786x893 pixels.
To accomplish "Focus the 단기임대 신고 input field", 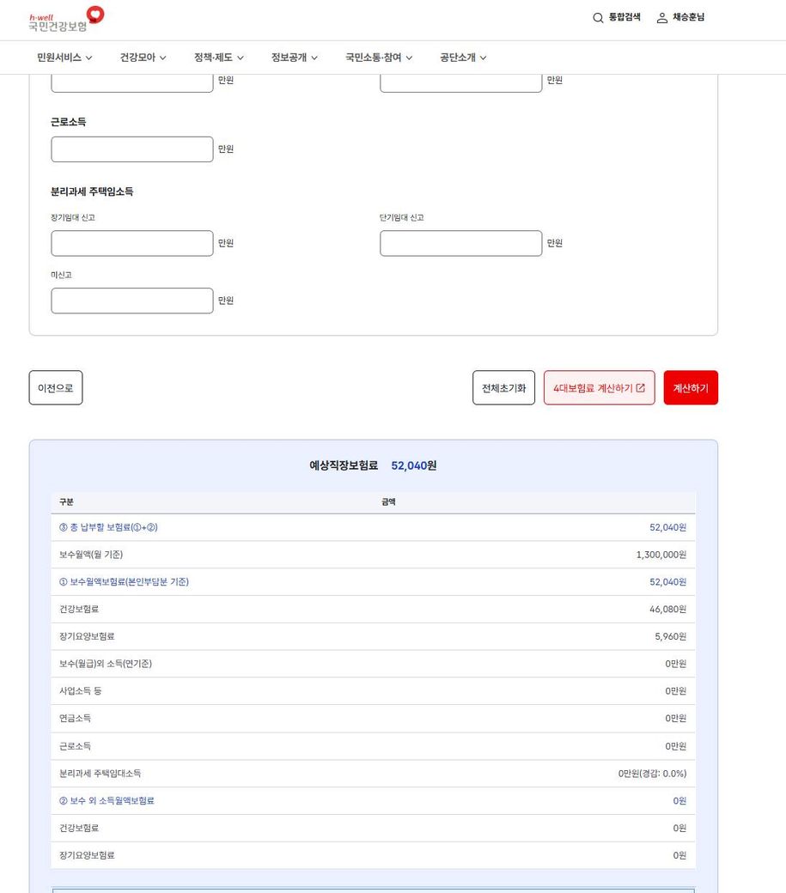I will click(x=460, y=243).
